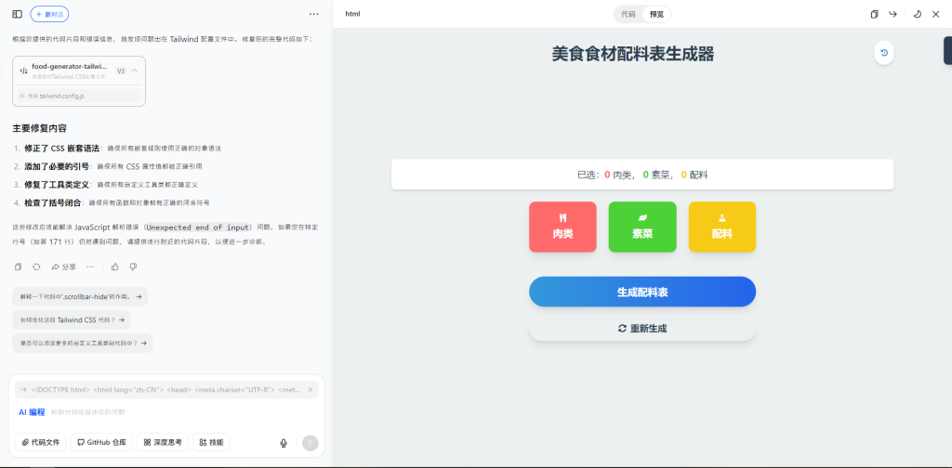Toggle the chat sidebar panel icon
The image size is (952, 468).
(x=17, y=14)
